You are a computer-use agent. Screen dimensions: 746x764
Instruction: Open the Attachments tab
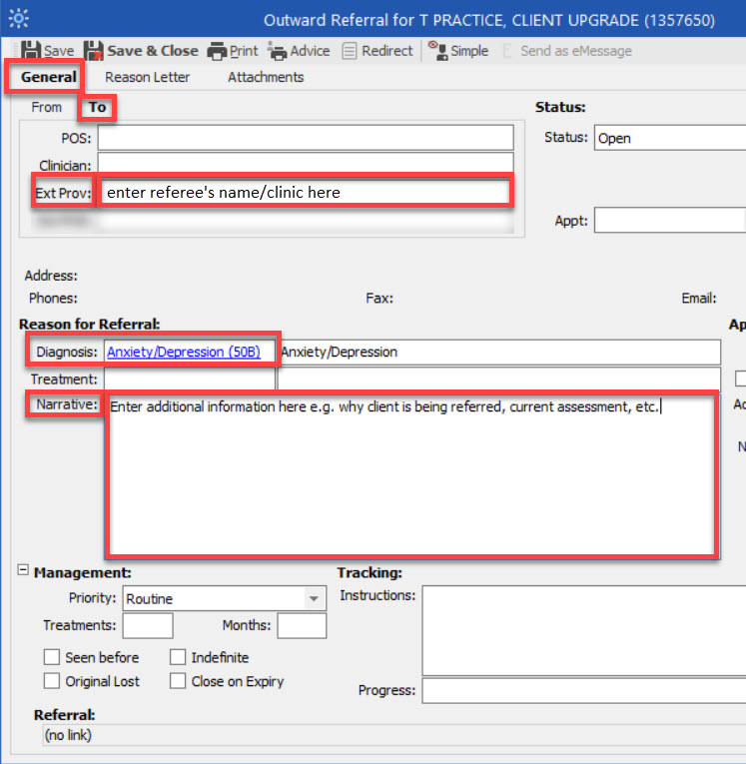[x=266, y=77]
